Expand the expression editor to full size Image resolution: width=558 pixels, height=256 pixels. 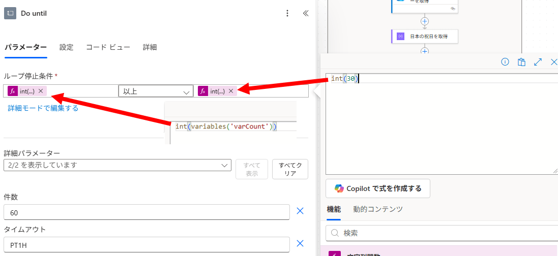(538, 62)
